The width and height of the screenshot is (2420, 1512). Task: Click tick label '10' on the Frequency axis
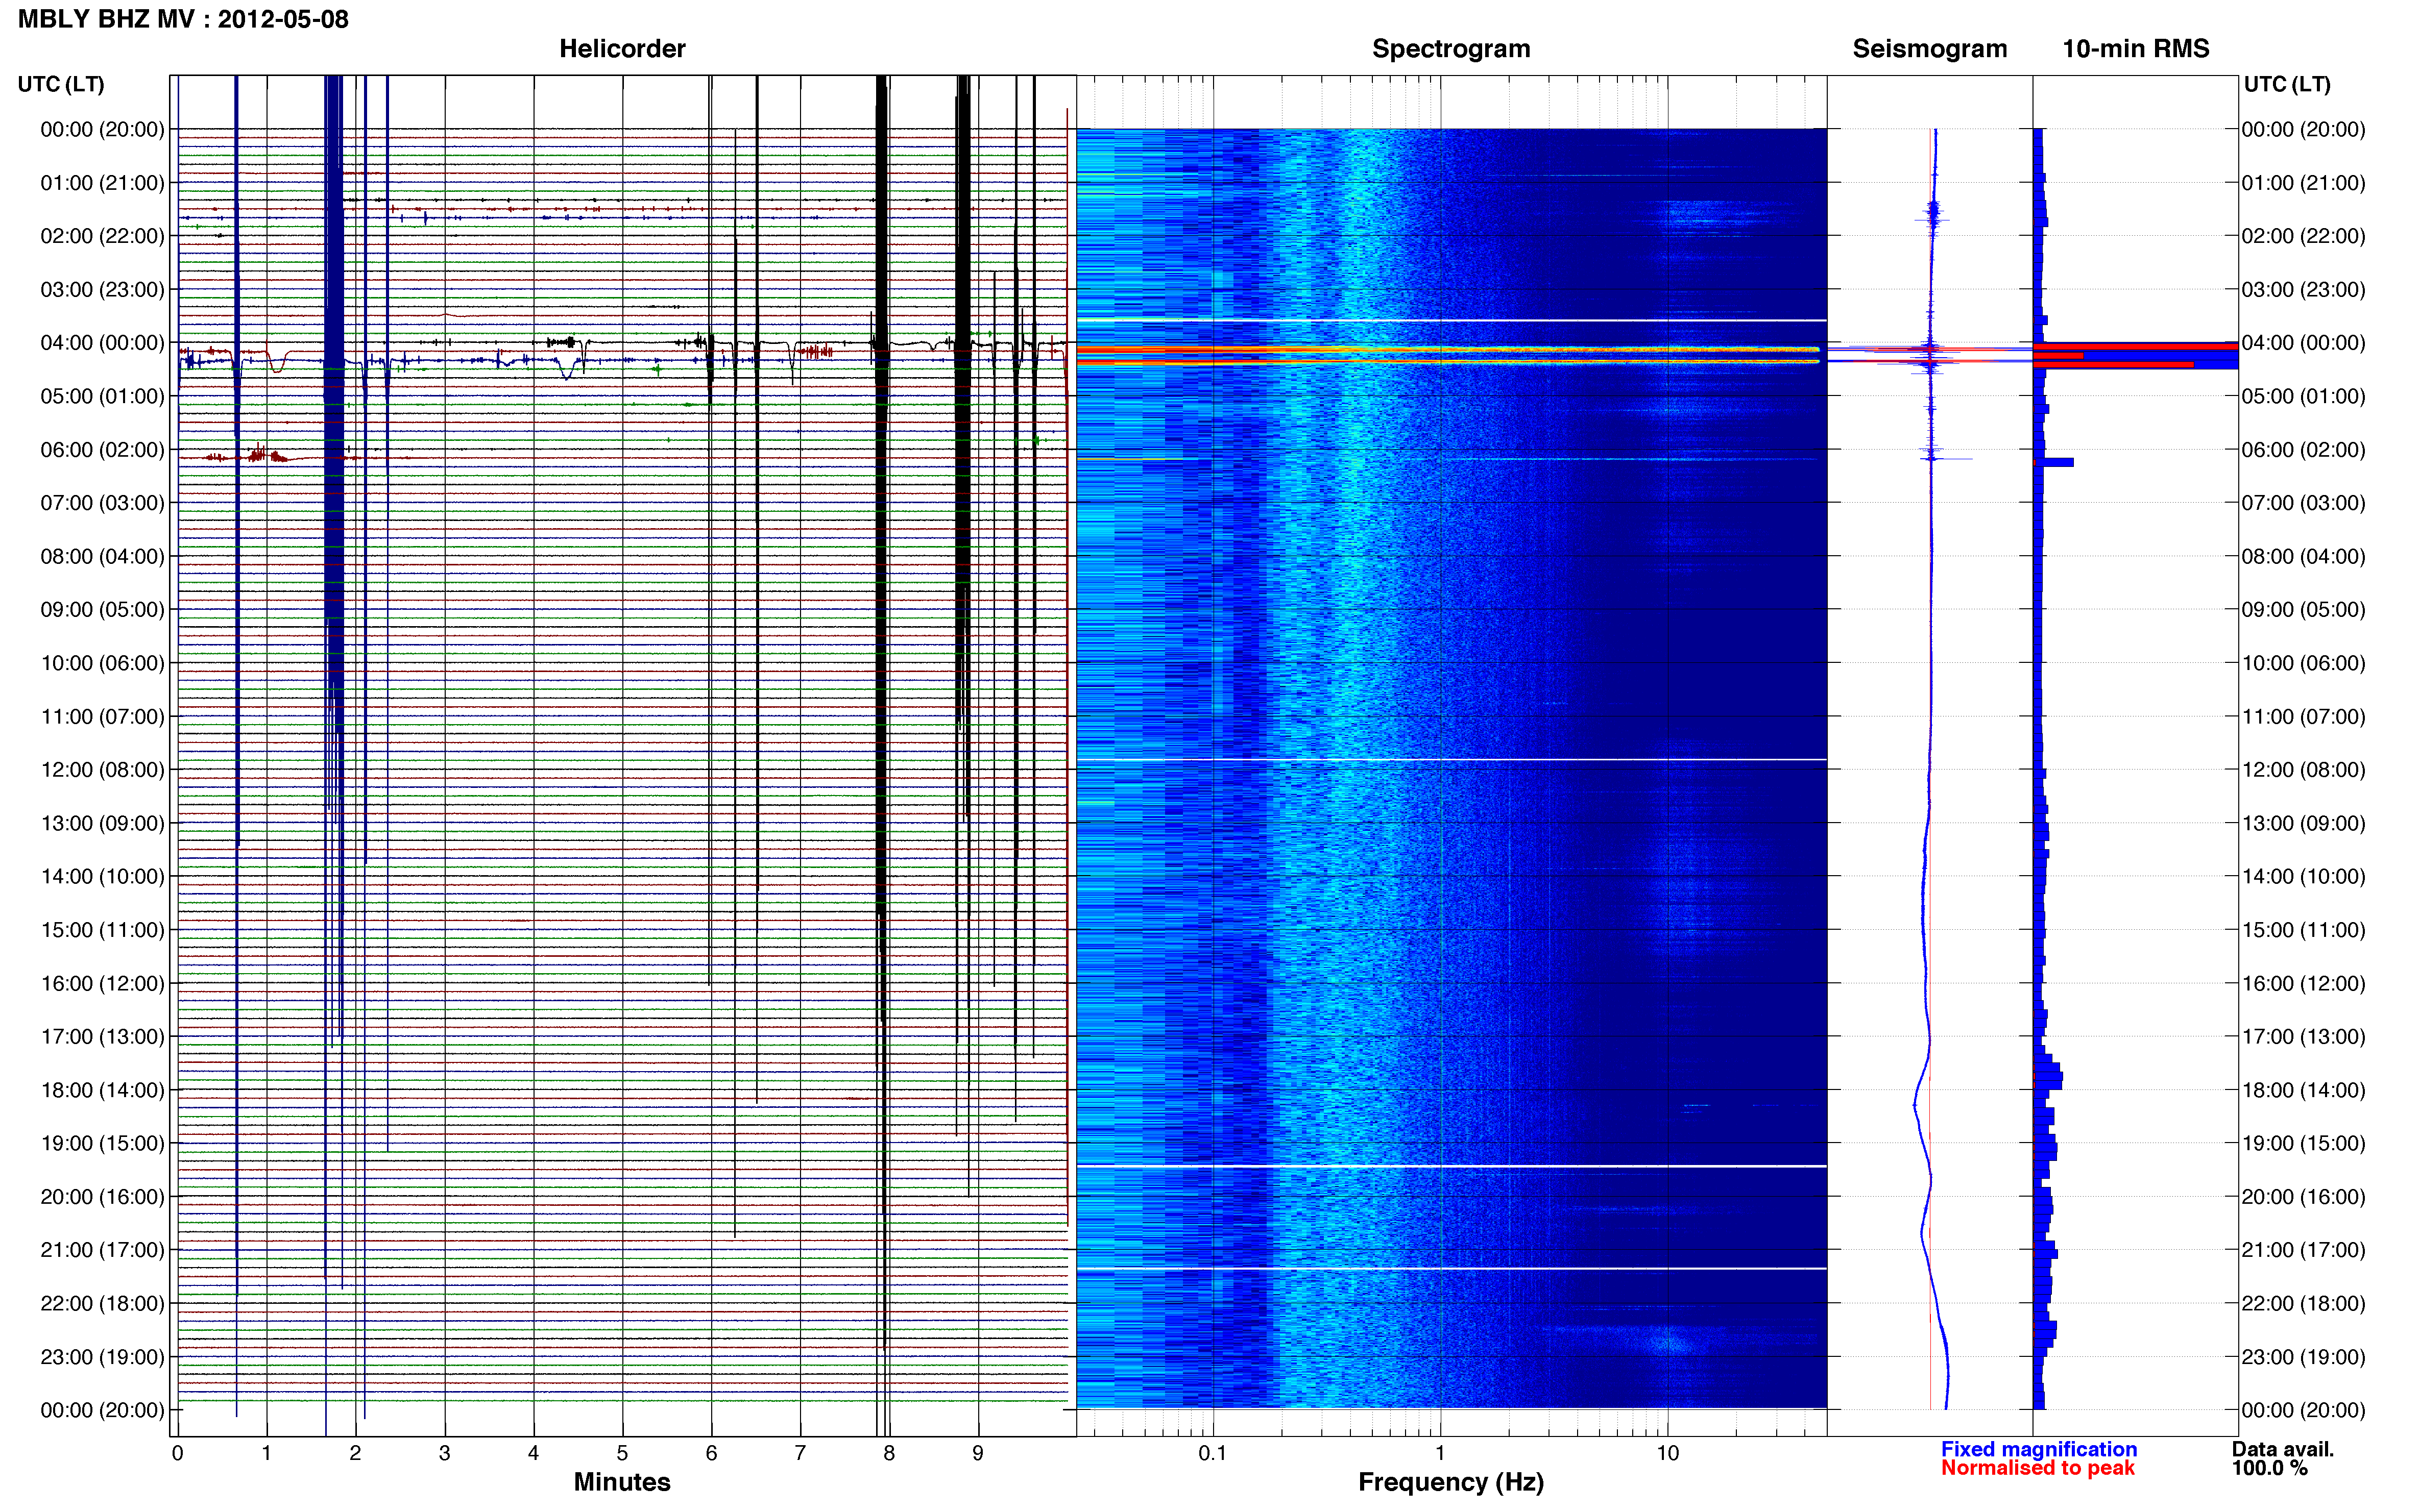click(1667, 1453)
